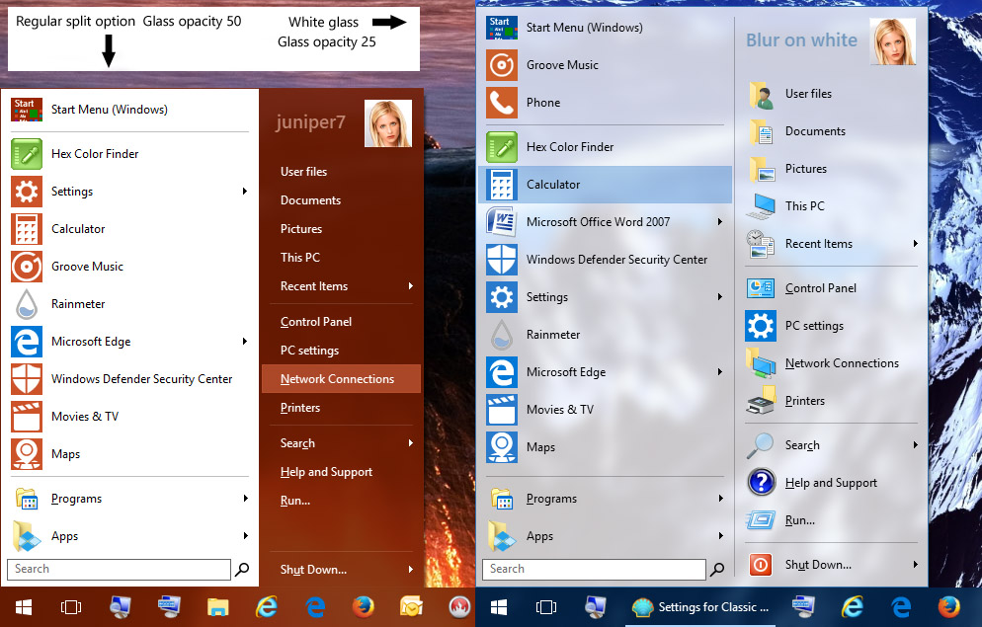This screenshot has width=982, height=627.
Task: Open Control Panel icon in right menu
Action: tap(761, 288)
